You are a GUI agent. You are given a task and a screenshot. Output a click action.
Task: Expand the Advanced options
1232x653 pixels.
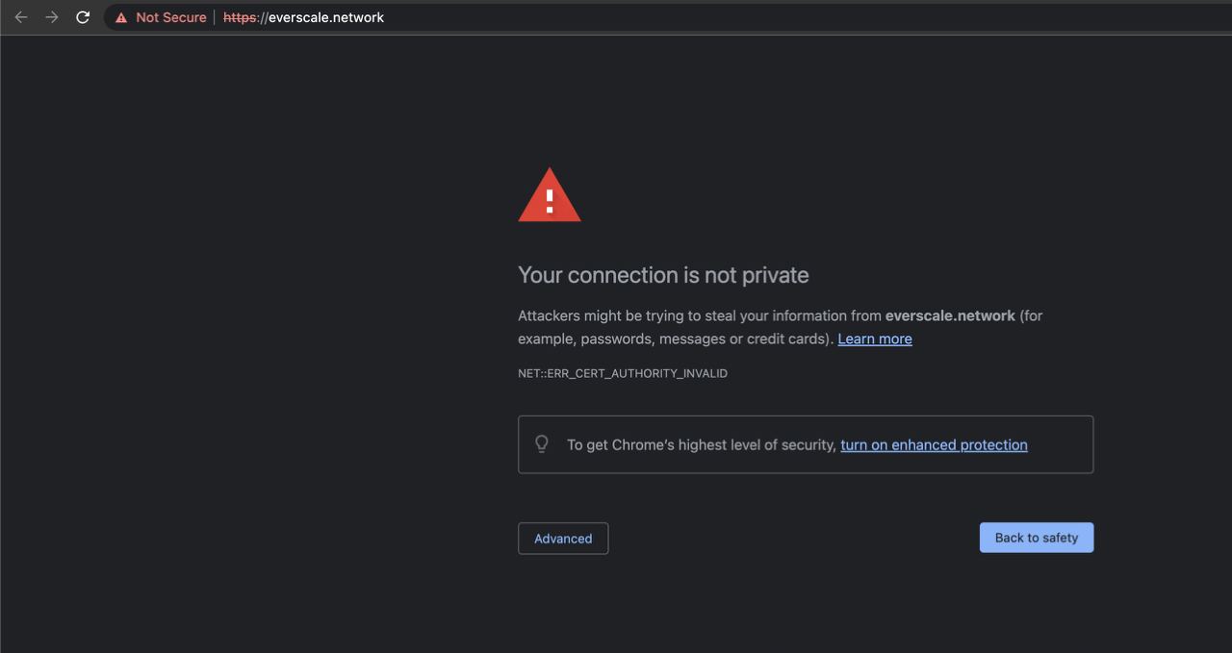pos(563,539)
